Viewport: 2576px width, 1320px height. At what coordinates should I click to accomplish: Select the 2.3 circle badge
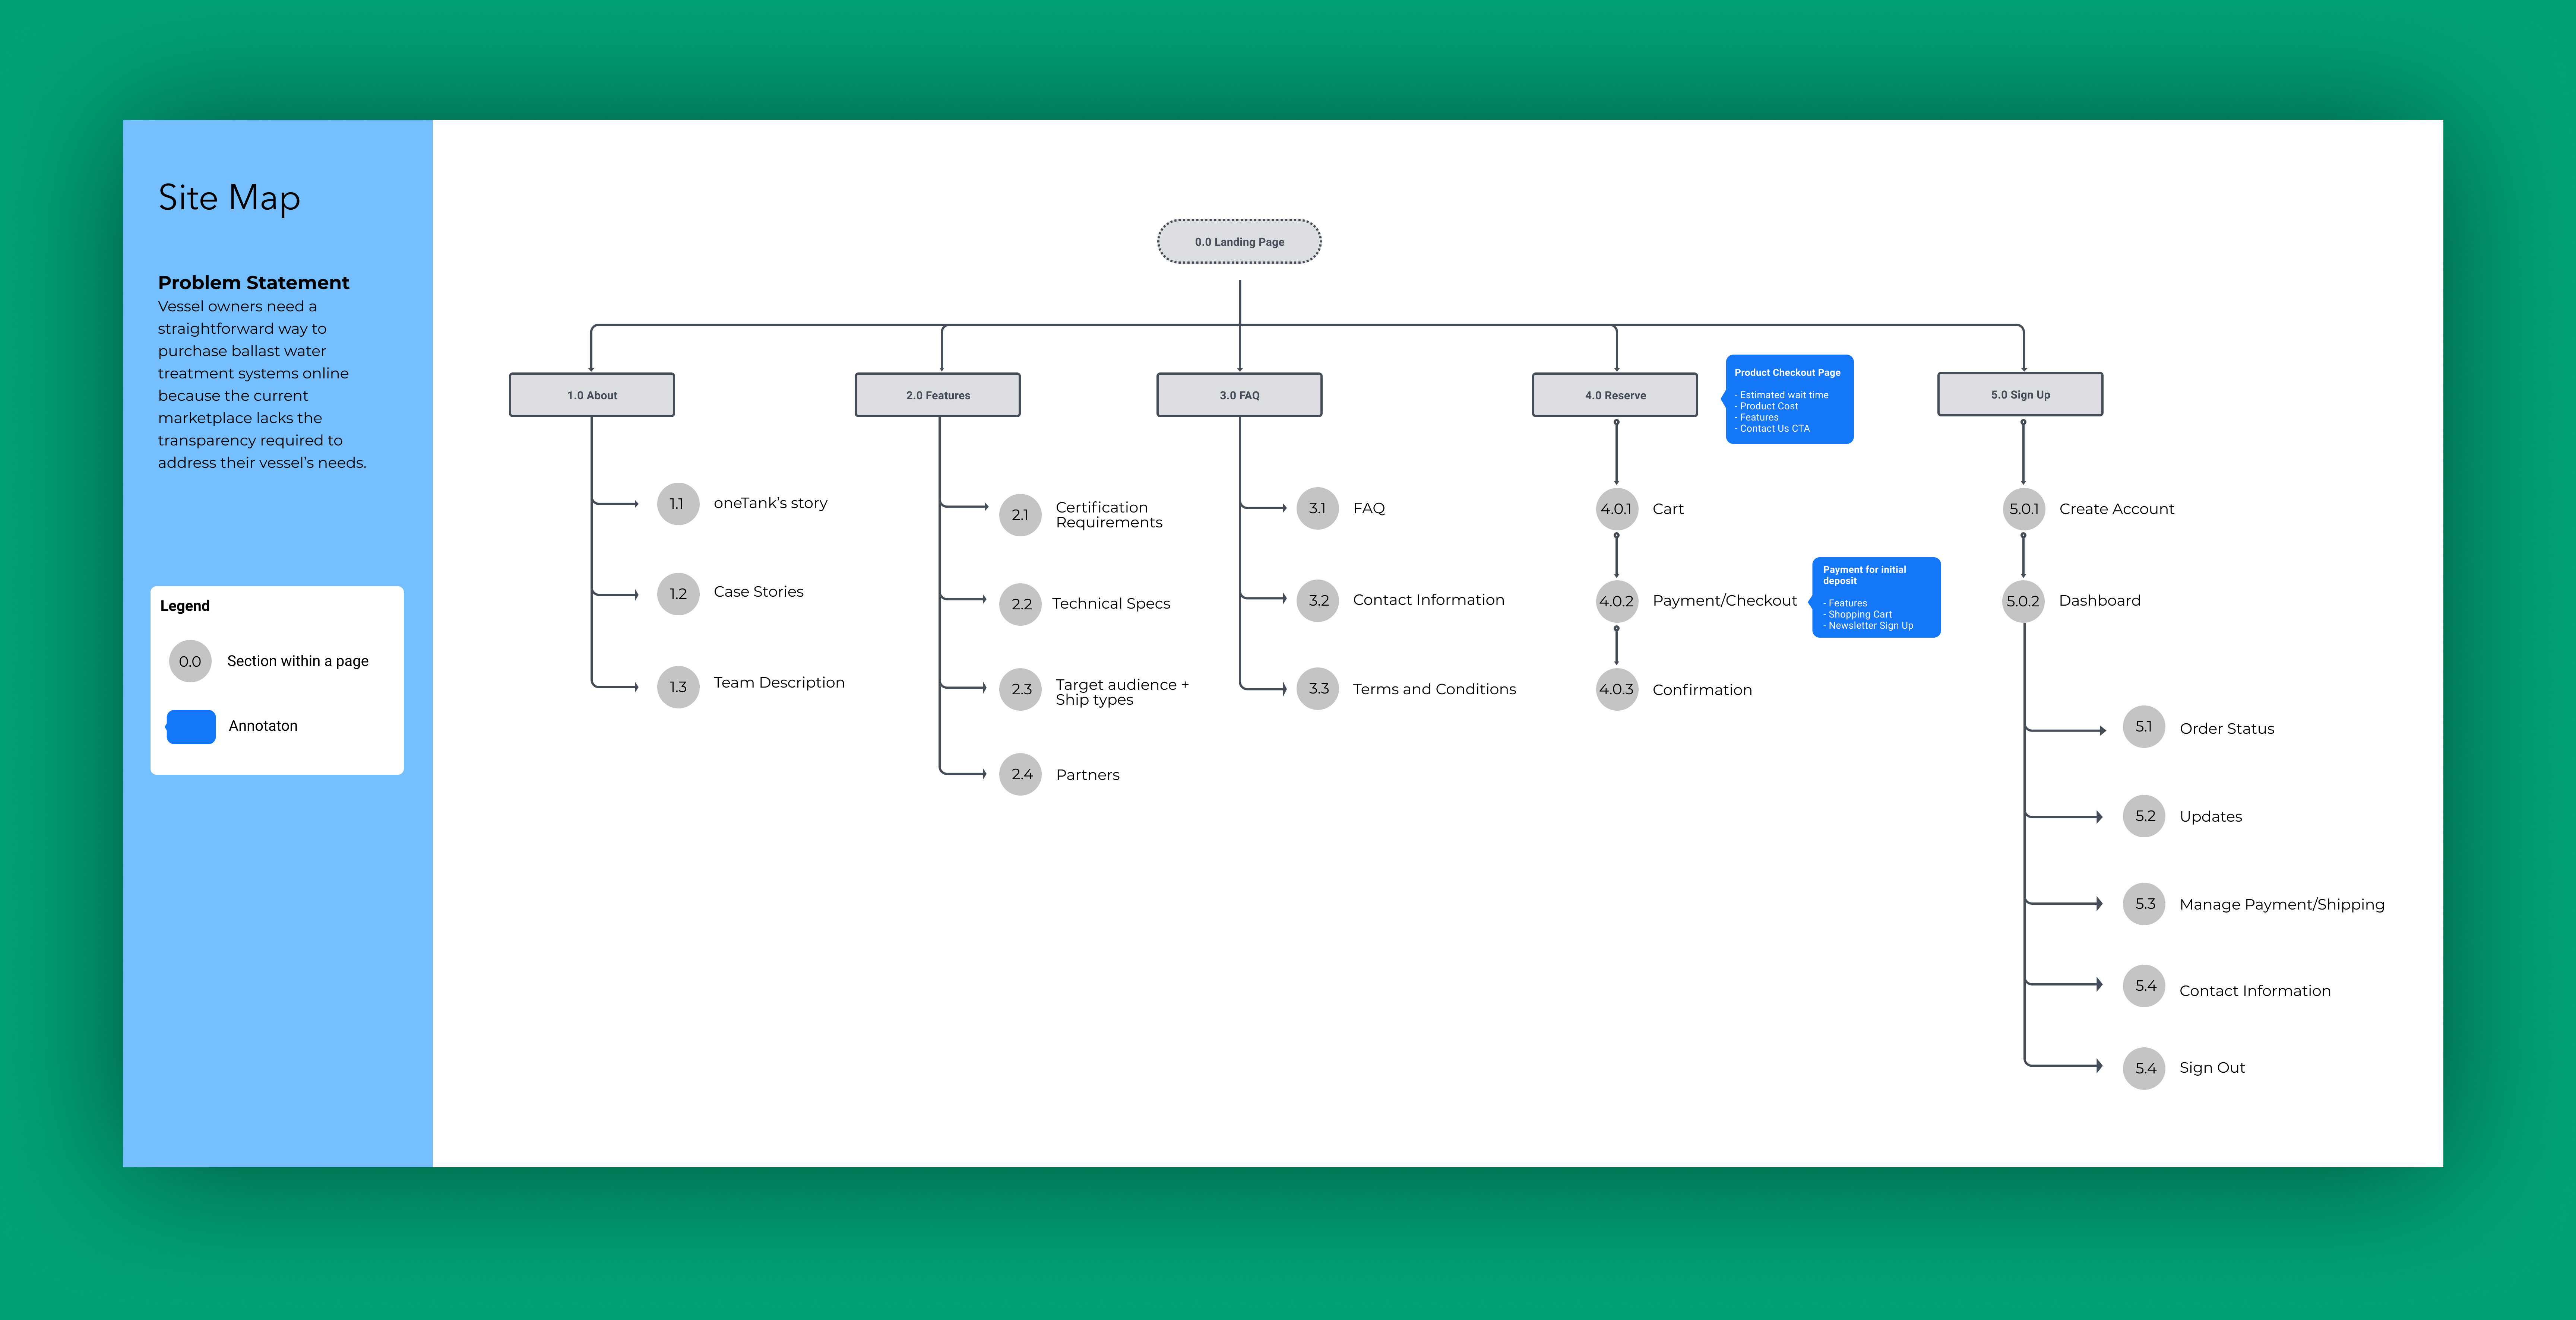coord(1020,689)
